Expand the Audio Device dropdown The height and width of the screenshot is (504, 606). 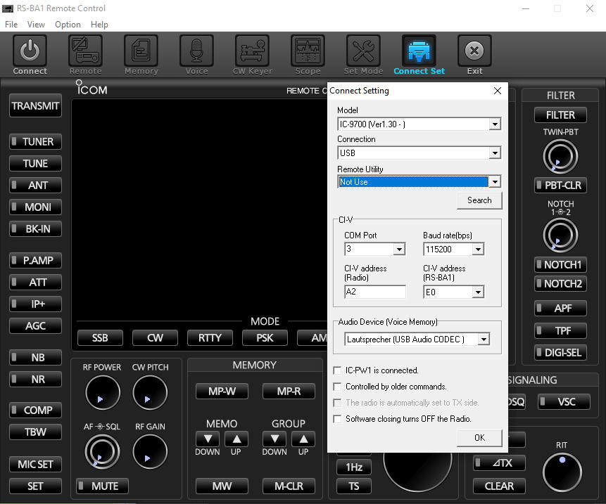(484, 340)
